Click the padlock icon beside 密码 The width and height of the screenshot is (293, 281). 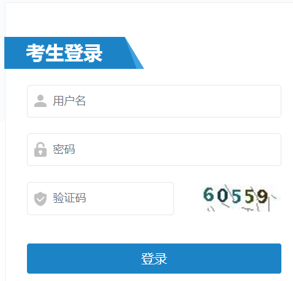(40, 149)
